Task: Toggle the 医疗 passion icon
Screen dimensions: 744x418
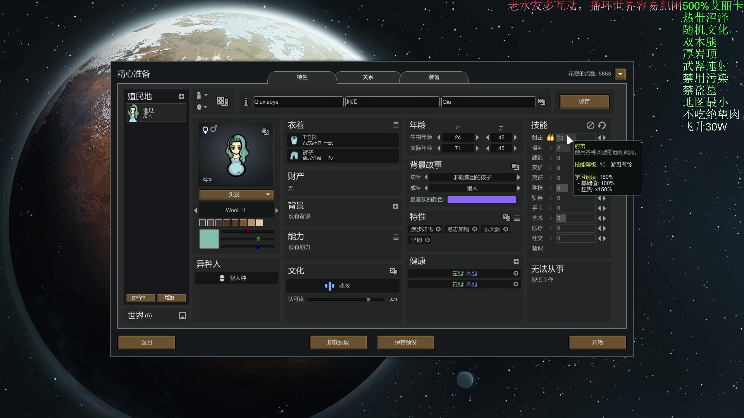Action: [550, 228]
